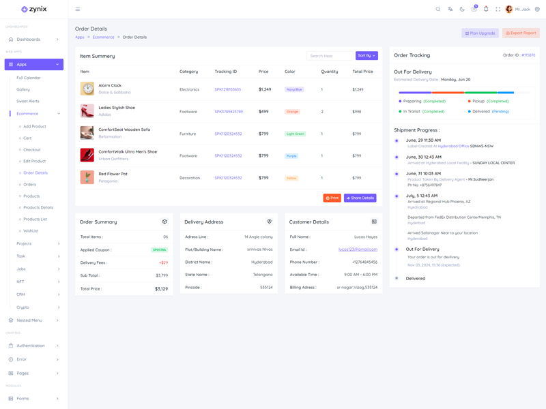
Task: Open the Checkout sidebar item
Action: [31, 150]
